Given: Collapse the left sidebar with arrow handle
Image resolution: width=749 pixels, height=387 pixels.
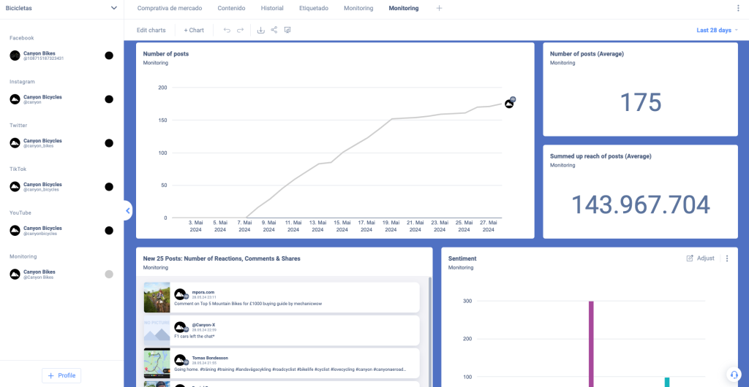Looking at the screenshot, I should pos(128,211).
